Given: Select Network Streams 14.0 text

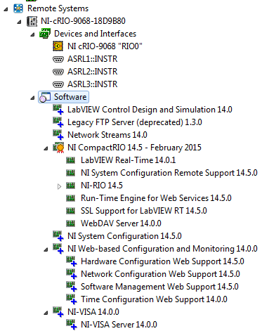Looking at the screenshot, I should tap(107, 135).
